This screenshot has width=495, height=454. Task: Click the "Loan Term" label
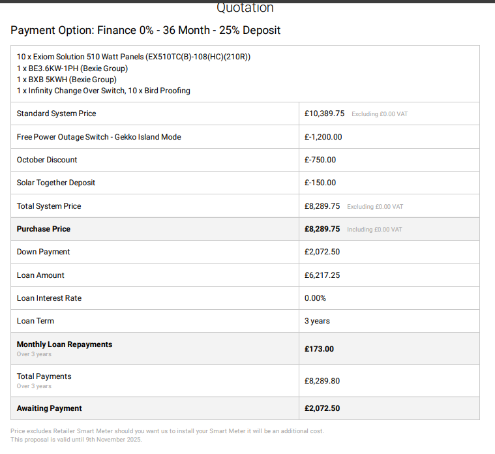coord(35,321)
